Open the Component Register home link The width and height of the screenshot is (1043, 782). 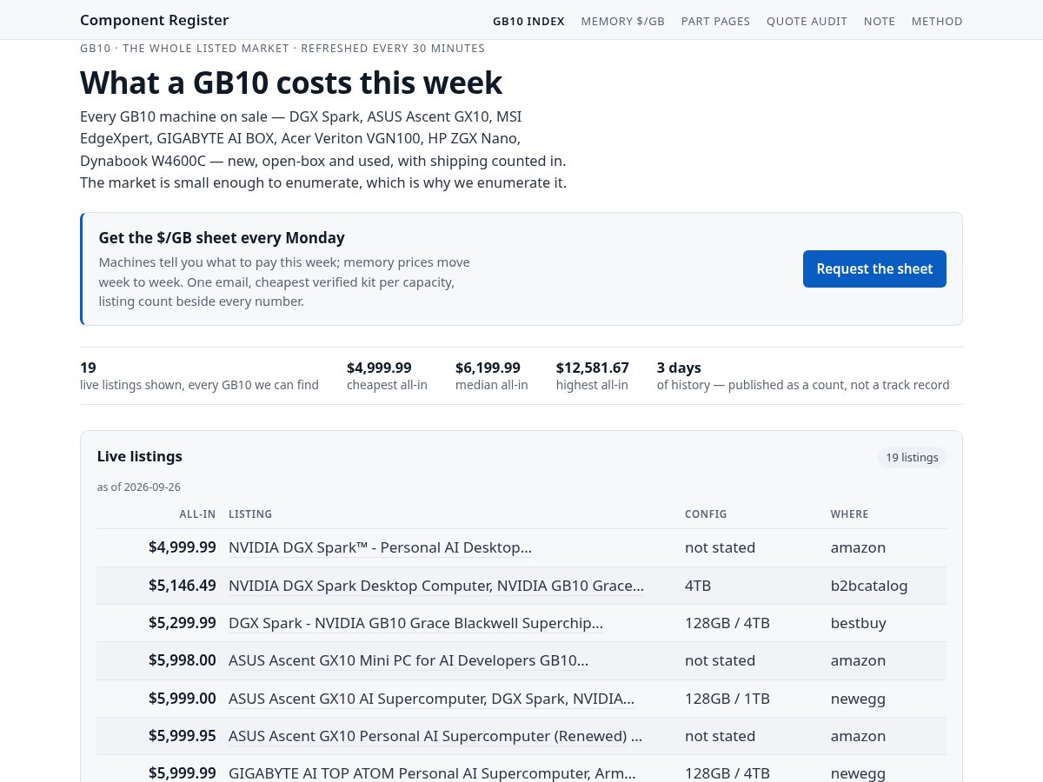(155, 20)
